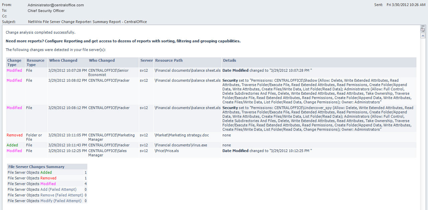Click the Resource Type column header
This screenshot has height=210, width=428.
(35, 62)
